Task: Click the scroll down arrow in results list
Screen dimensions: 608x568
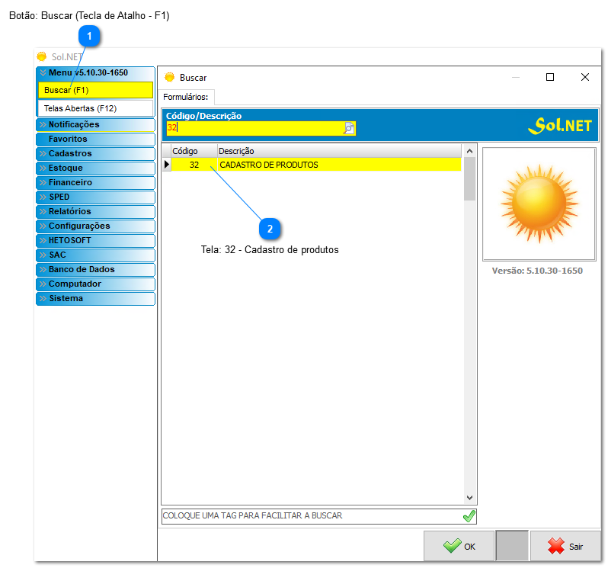Action: click(x=469, y=496)
